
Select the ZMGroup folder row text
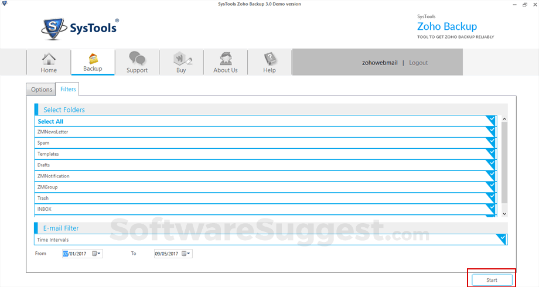(47, 187)
